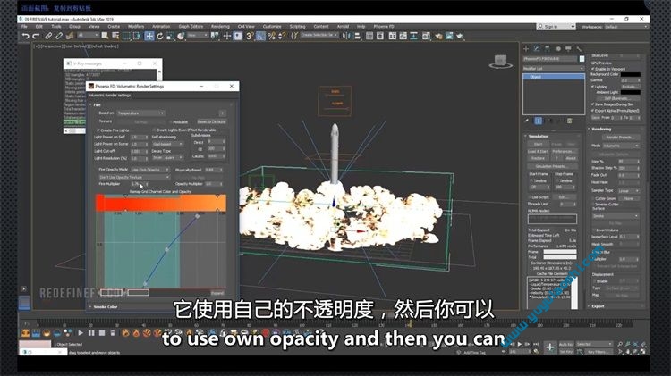This screenshot has height=376, width=671.
Task: Click the Pin Stack icon below modifier stack
Action: (x=527, y=121)
